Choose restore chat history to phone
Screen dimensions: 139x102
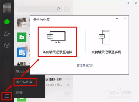coord(106,42)
